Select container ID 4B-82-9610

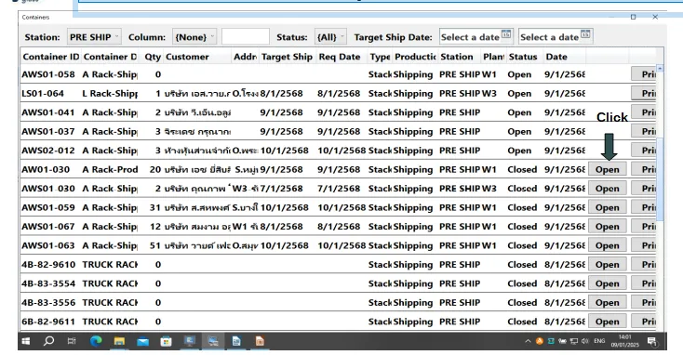click(x=48, y=265)
